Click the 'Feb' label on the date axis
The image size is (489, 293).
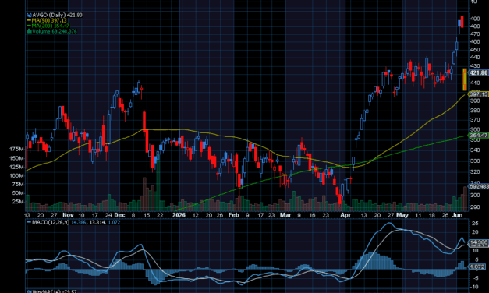tap(234, 215)
